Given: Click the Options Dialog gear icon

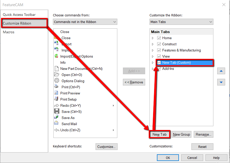Looking at the screenshot, I should tap(57, 81).
